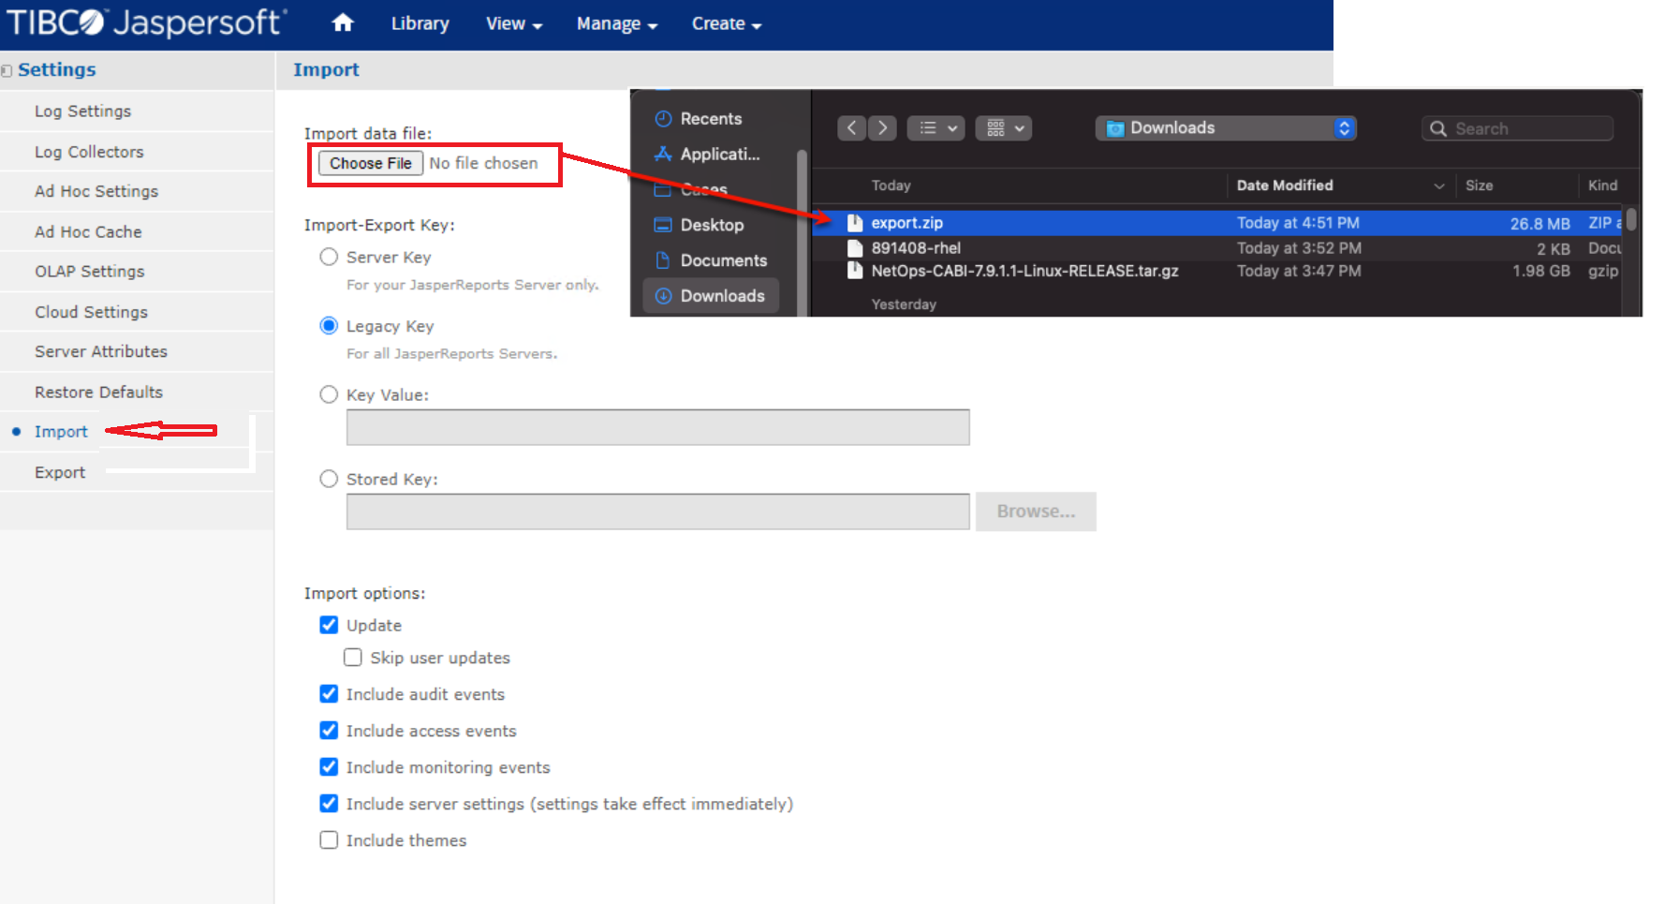Click the Choose File button

(370, 163)
